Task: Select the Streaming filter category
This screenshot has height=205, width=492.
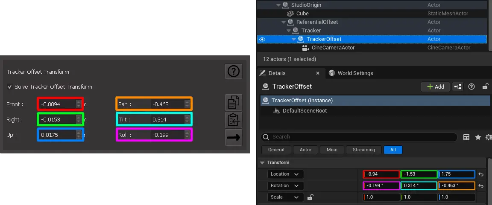Action: [363, 150]
